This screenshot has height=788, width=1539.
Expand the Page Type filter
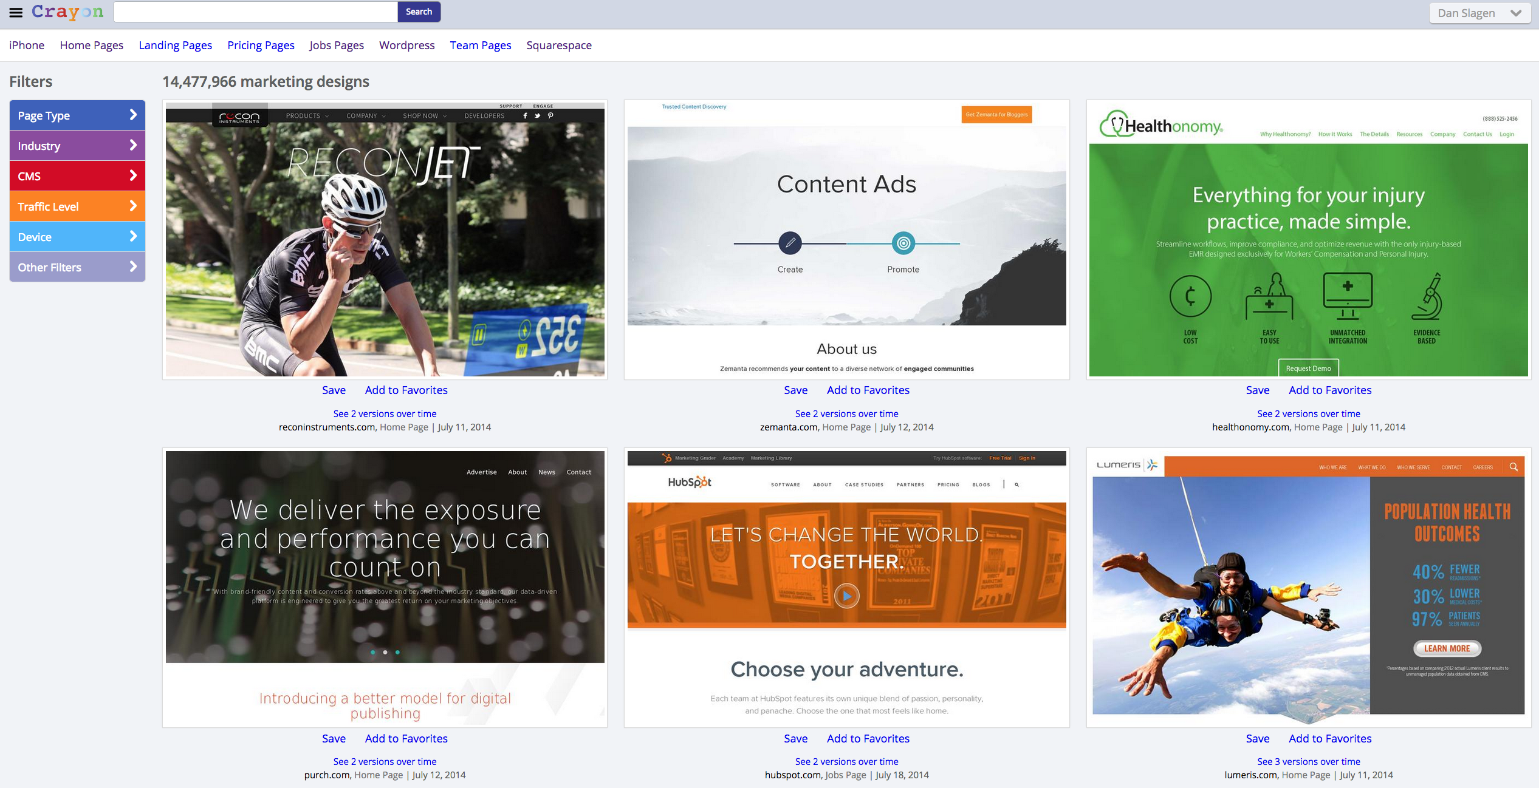[x=77, y=115]
